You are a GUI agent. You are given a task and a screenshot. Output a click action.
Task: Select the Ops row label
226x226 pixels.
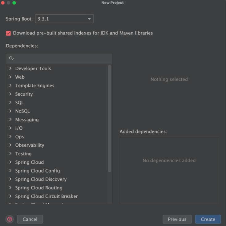[x=20, y=137]
